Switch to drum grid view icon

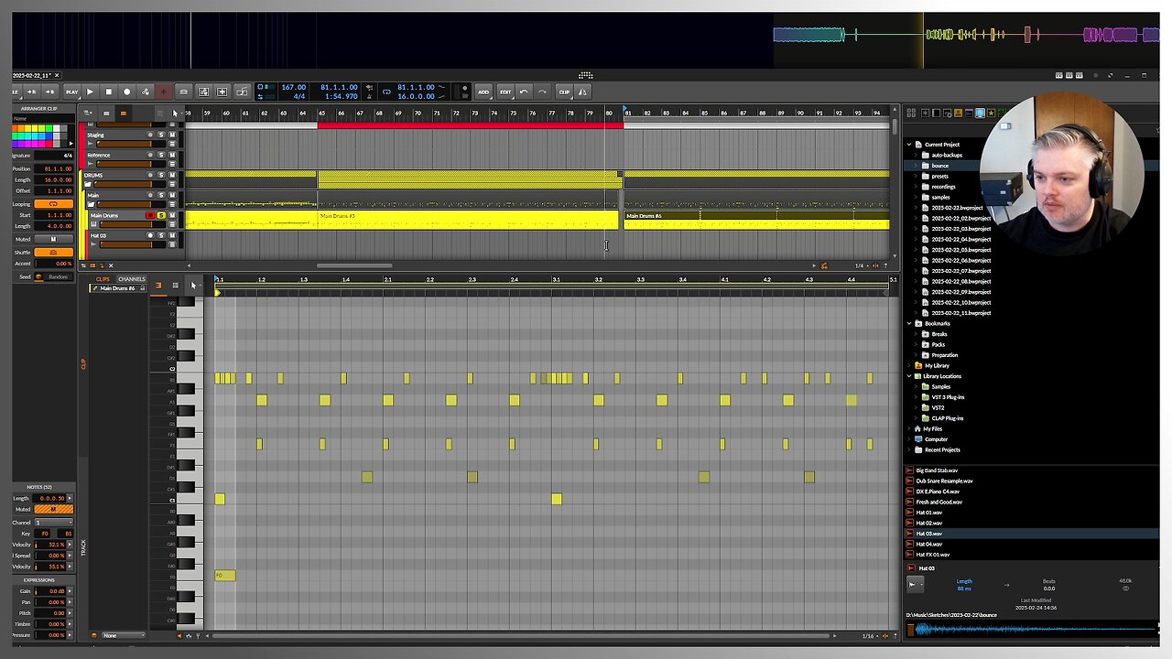click(176, 286)
